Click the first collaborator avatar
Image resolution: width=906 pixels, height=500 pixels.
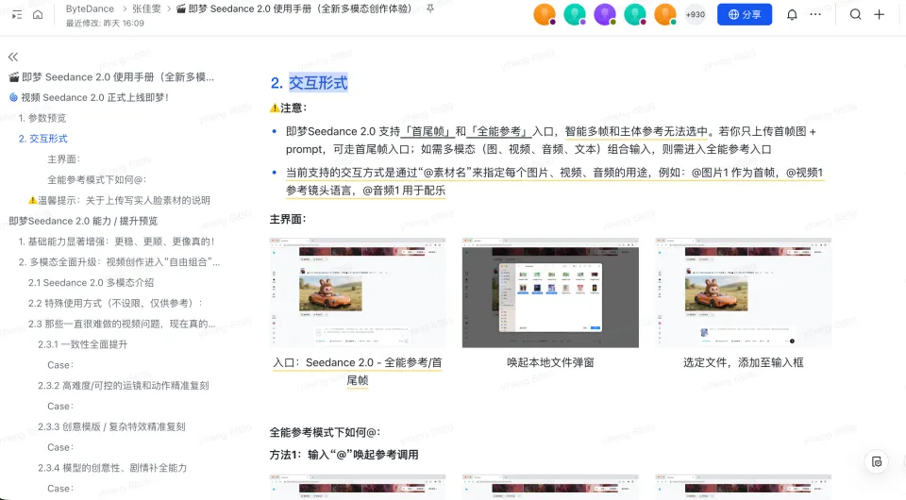click(545, 14)
